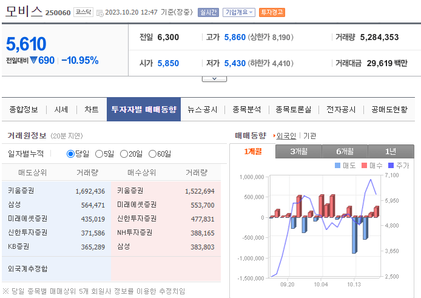Image resolution: width=421 pixels, height=298 pixels.
Task: Select the 투자자별 매매동향 tab
Action: point(144,109)
